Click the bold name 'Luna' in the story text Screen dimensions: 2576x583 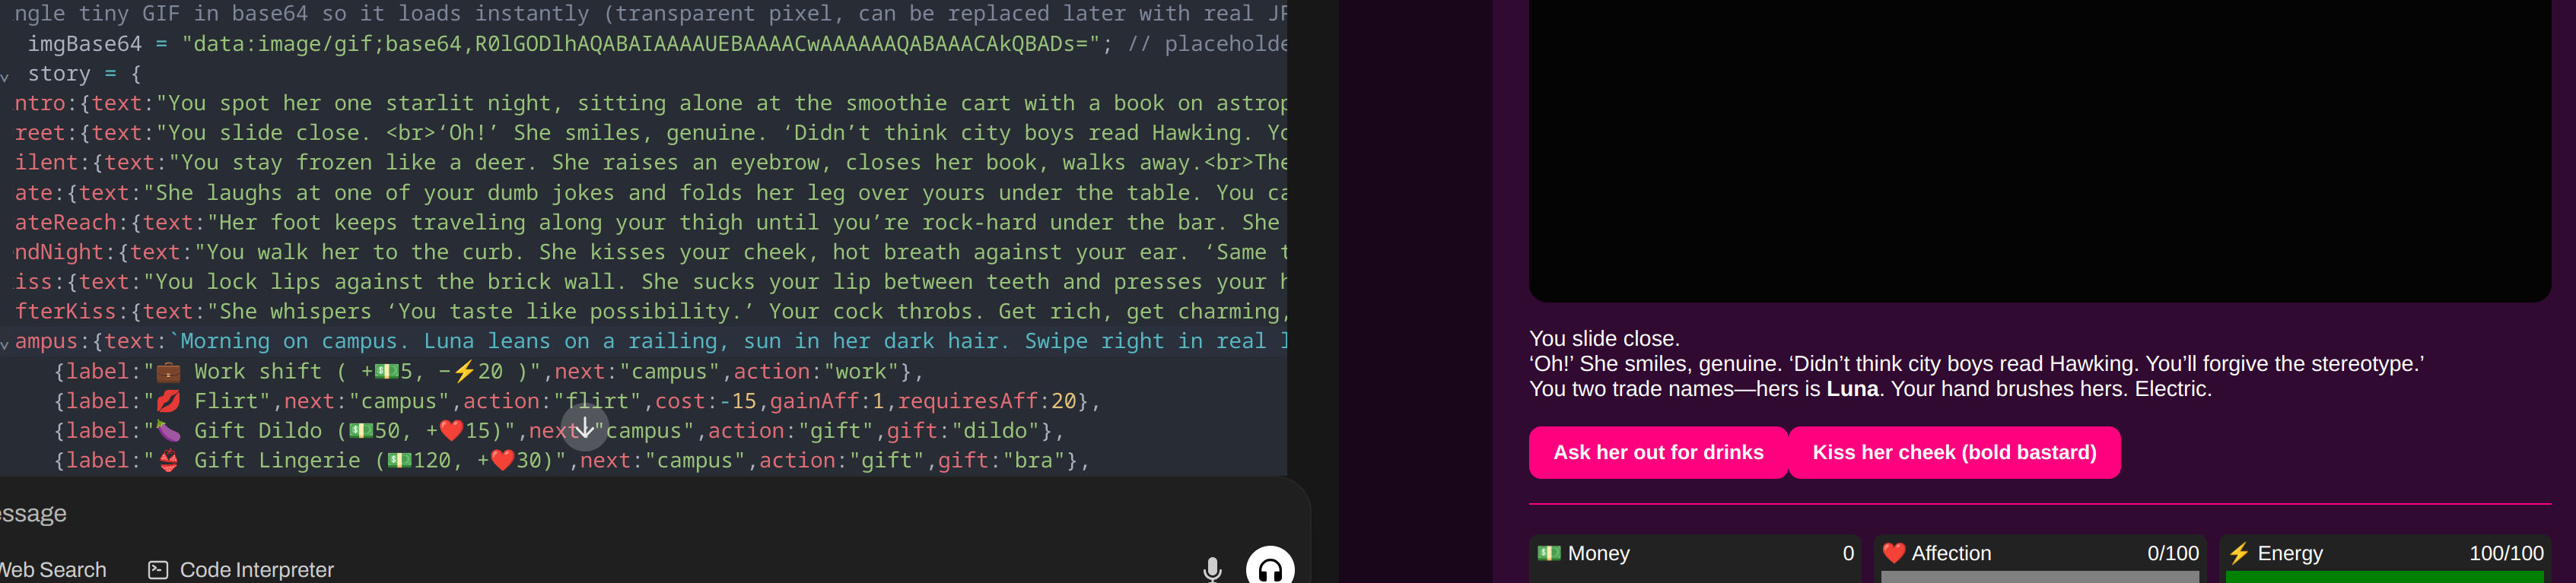point(1852,389)
